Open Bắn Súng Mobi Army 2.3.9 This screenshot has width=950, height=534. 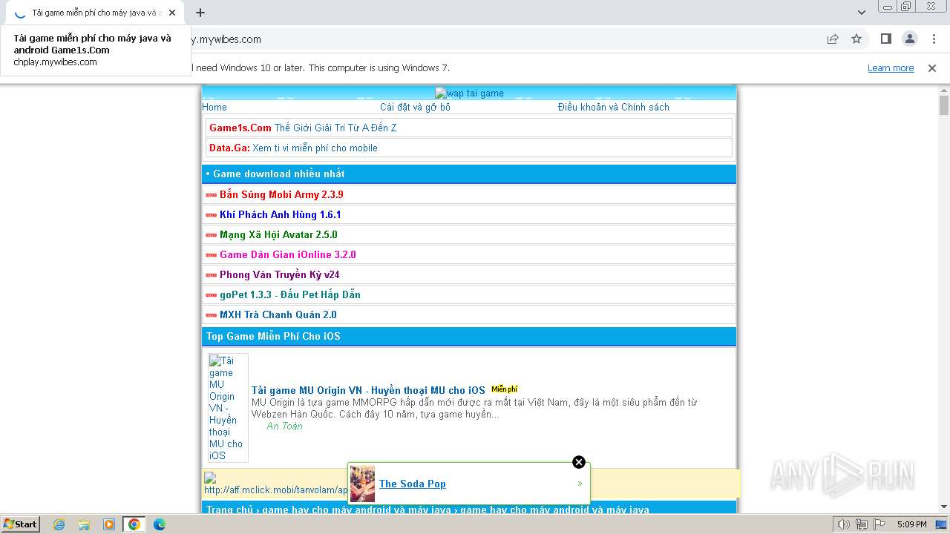(x=281, y=194)
